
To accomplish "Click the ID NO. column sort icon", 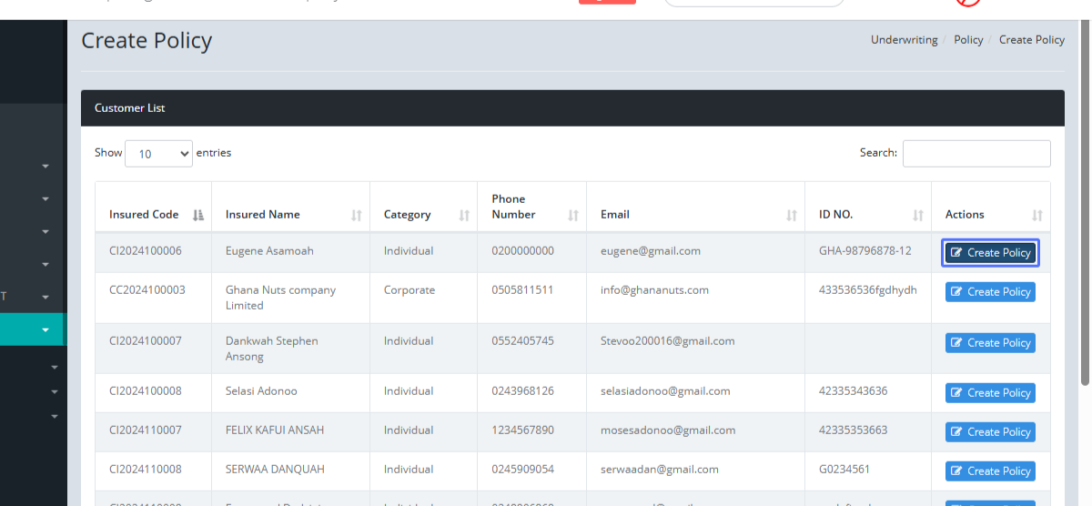I will 918,216.
